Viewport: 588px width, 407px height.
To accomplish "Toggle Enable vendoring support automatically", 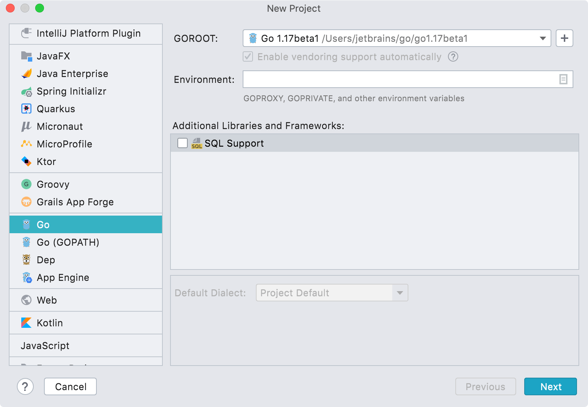I will pyautogui.click(x=247, y=57).
